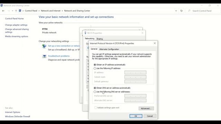Click the Alternate DNS server field
The width and height of the screenshot is (221, 124).
(x=135, y=100)
